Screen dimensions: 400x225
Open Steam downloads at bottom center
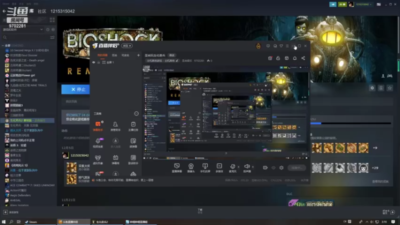[200, 210]
